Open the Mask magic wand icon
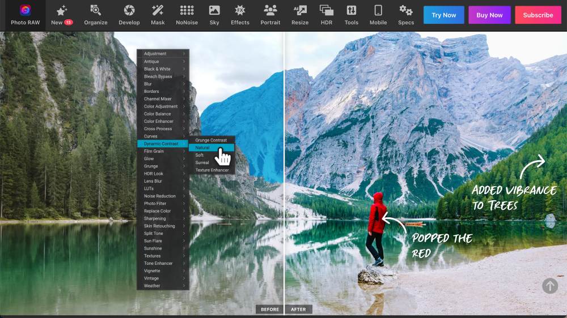Screen dimensions: 567x318 (x=158, y=10)
